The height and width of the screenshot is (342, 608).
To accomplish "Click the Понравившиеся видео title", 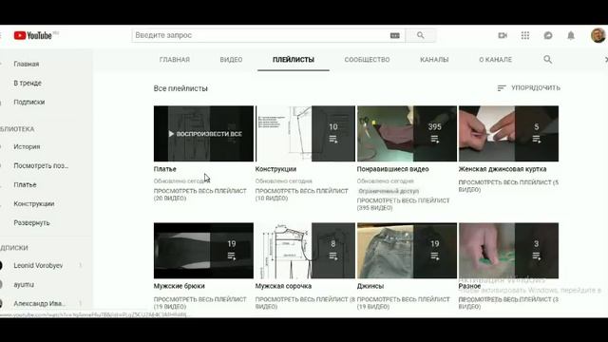I will pyautogui.click(x=392, y=169).
